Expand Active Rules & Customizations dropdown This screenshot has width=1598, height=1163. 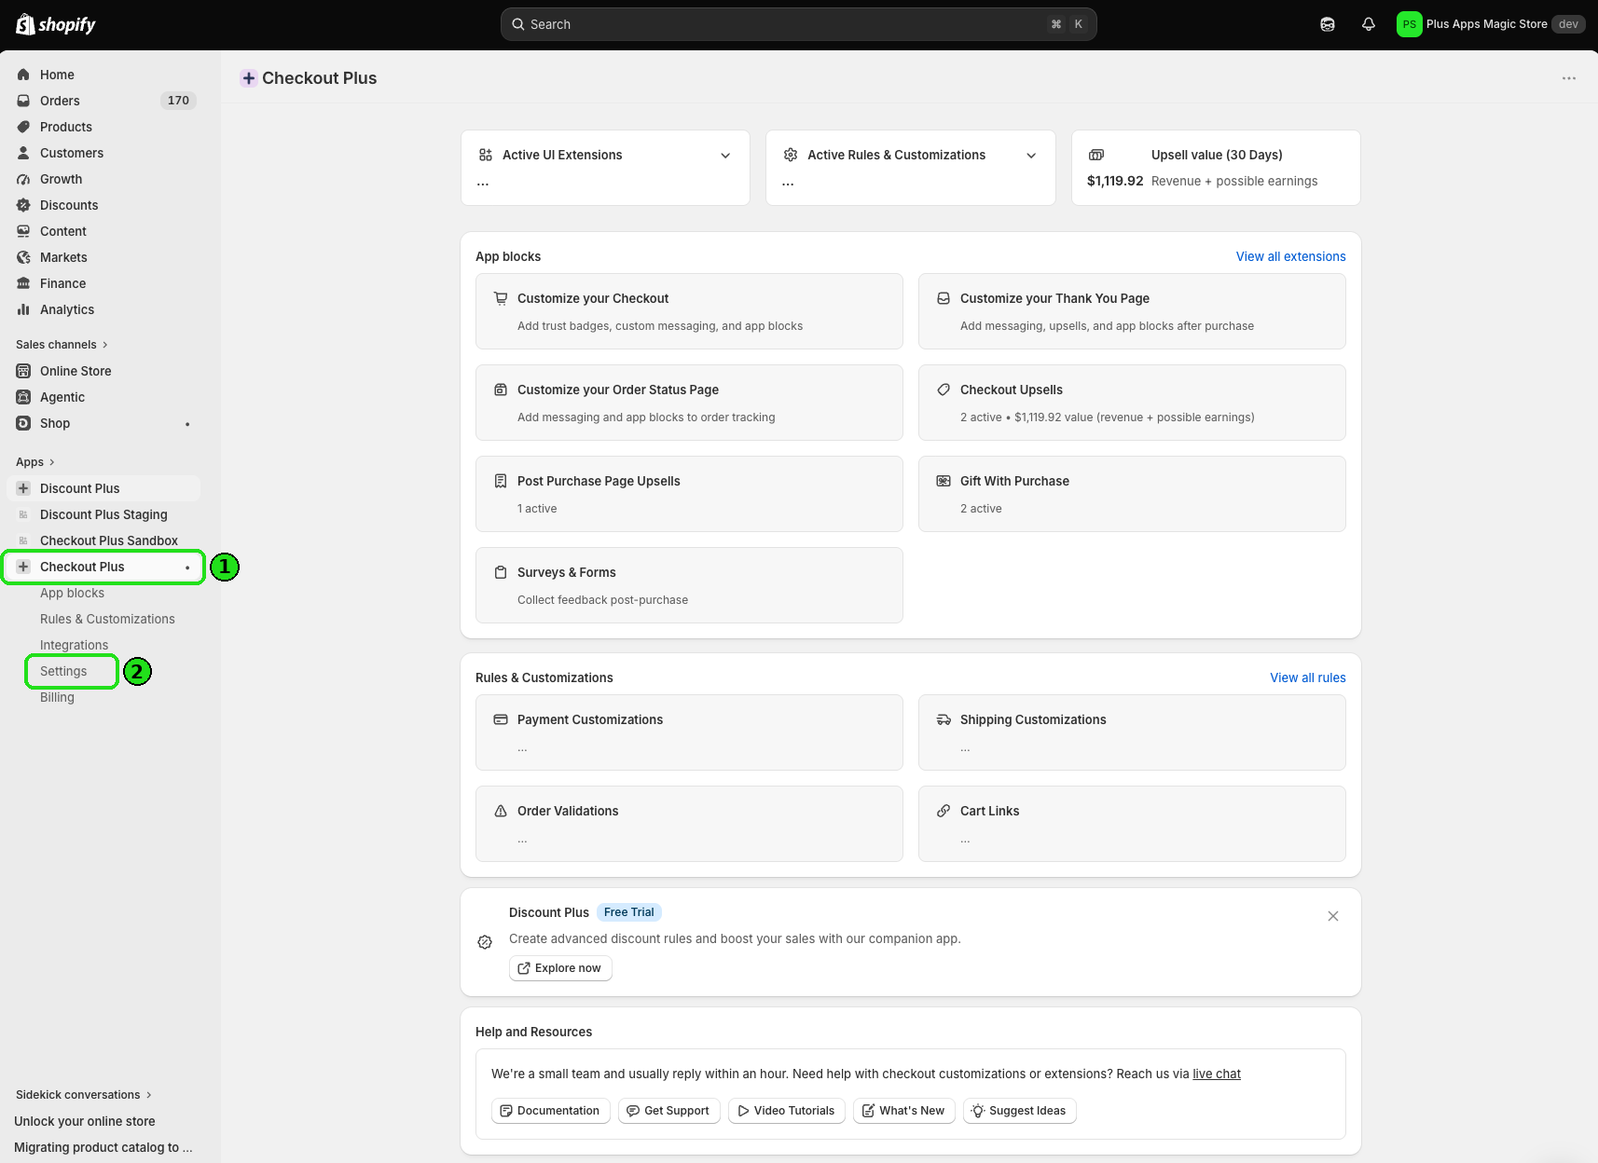(1031, 156)
